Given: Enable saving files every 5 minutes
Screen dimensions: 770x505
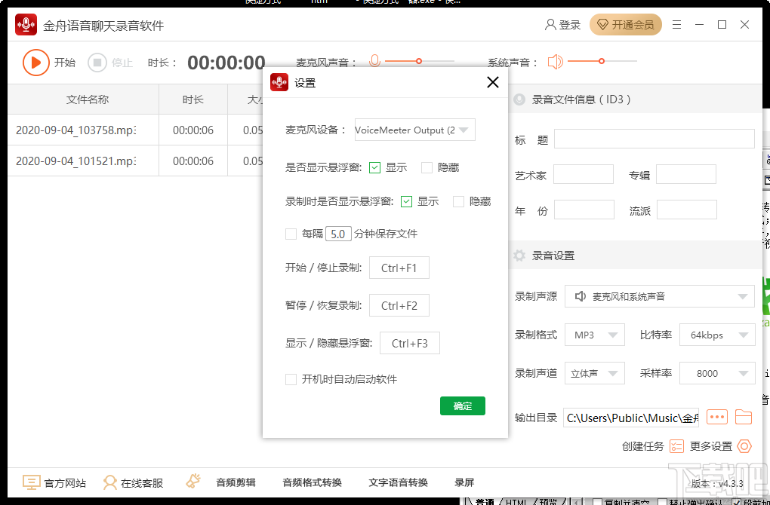Looking at the screenshot, I should click(291, 234).
